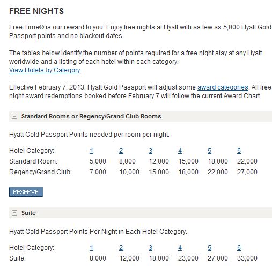Select category 5 in Standard Rooms table
This screenshot has height=267, width=272.
(x=209, y=151)
